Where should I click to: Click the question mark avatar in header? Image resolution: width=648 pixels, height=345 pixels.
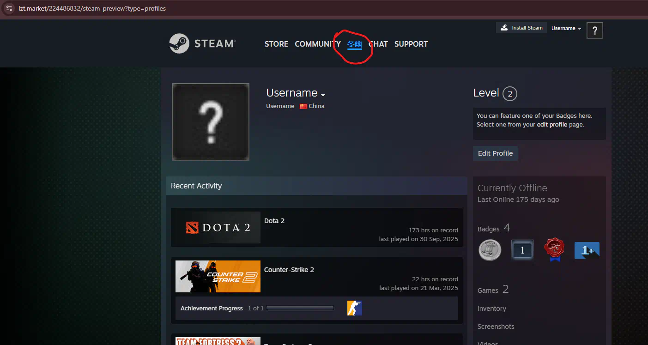pyautogui.click(x=594, y=30)
